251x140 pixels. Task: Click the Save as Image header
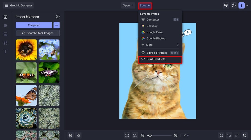[149, 14]
